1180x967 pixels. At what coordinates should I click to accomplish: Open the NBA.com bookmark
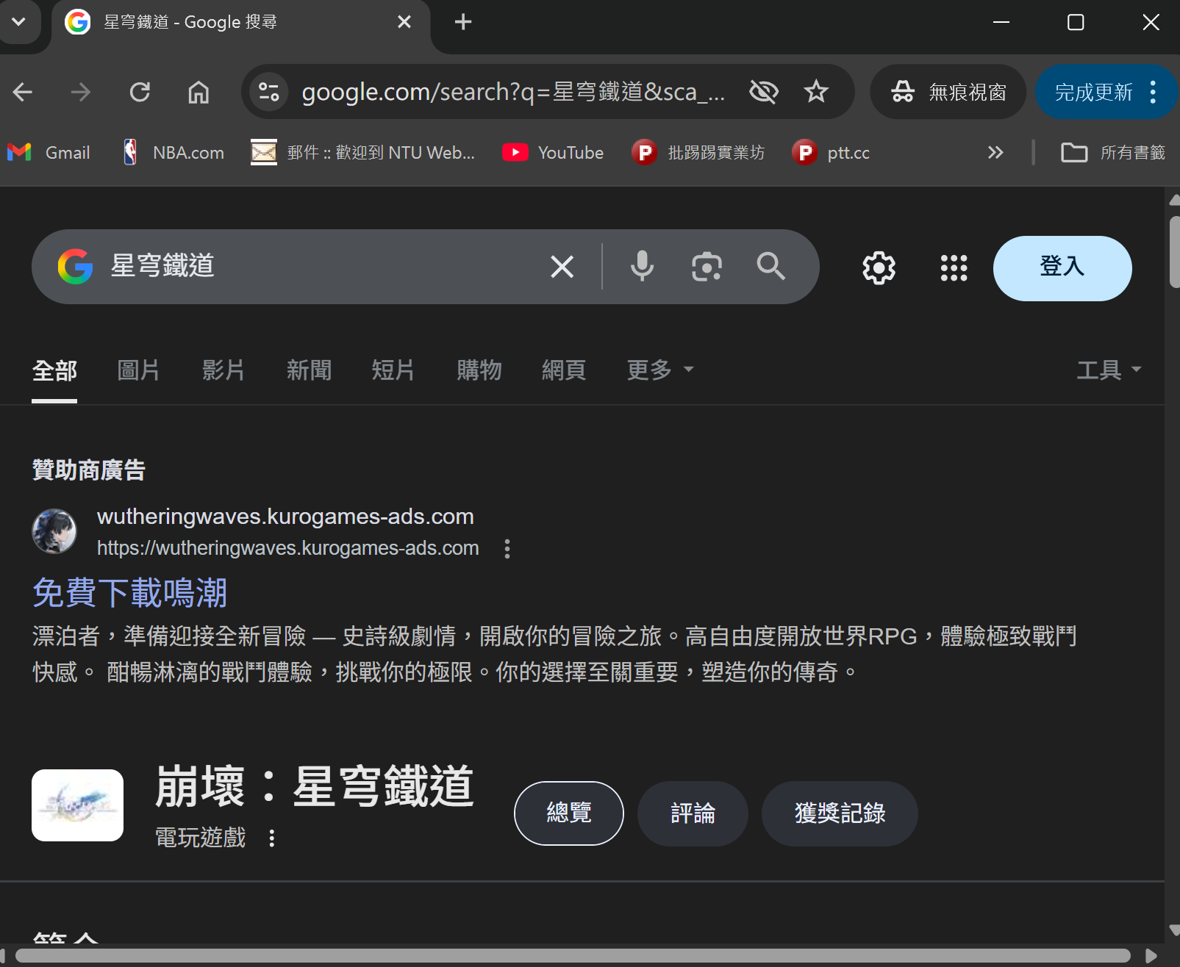click(x=174, y=153)
